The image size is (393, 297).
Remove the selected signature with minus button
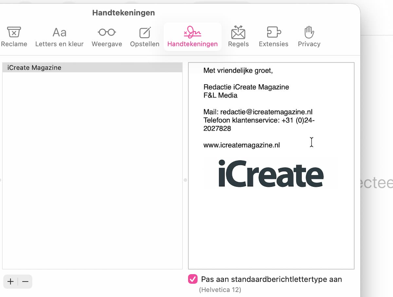[25, 282]
